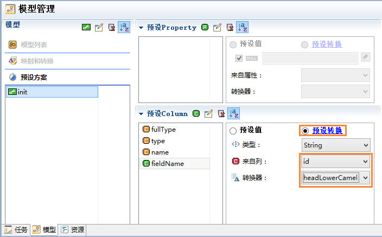Click the fieldName column icon
The height and width of the screenshot is (237, 382).
pos(146,163)
